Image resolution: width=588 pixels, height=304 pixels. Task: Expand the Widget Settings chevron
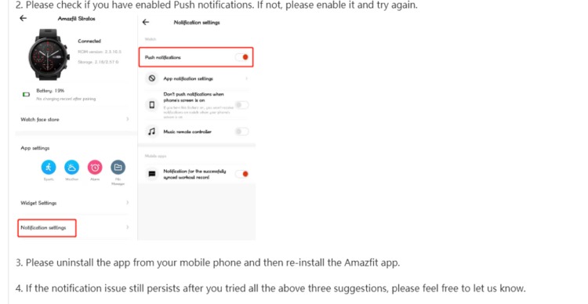click(x=128, y=203)
